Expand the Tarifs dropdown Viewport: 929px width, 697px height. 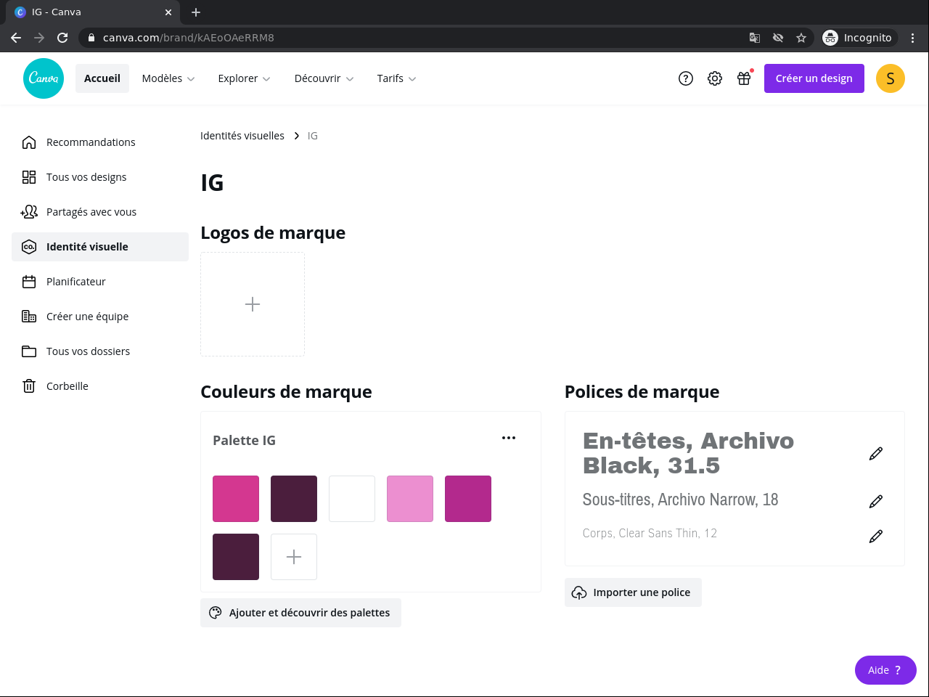coord(396,78)
